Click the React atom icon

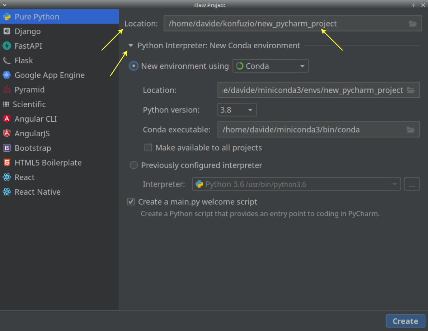pos(7,177)
